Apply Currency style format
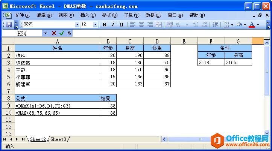The width and height of the screenshot is (272, 151). (x=169, y=25)
